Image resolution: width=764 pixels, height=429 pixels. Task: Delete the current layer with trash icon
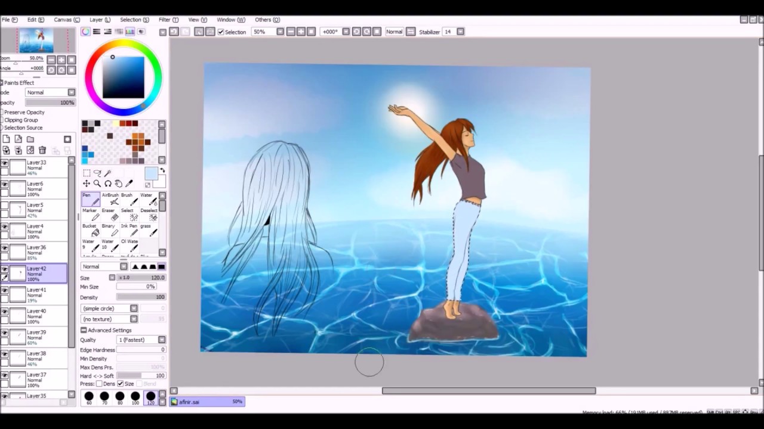tap(42, 150)
